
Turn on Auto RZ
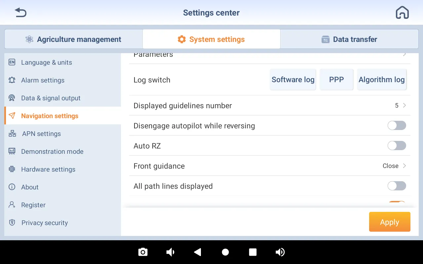point(397,146)
